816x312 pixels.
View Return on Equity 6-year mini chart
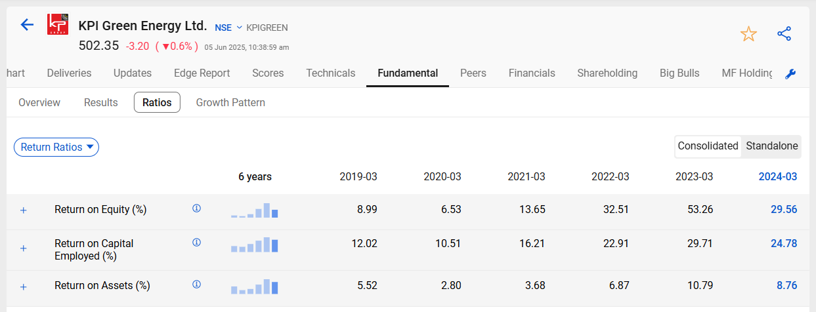point(255,210)
